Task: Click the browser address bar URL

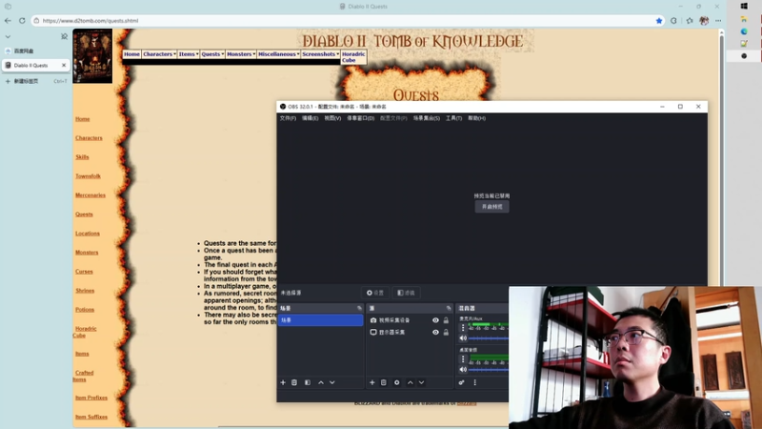Action: click(x=90, y=20)
